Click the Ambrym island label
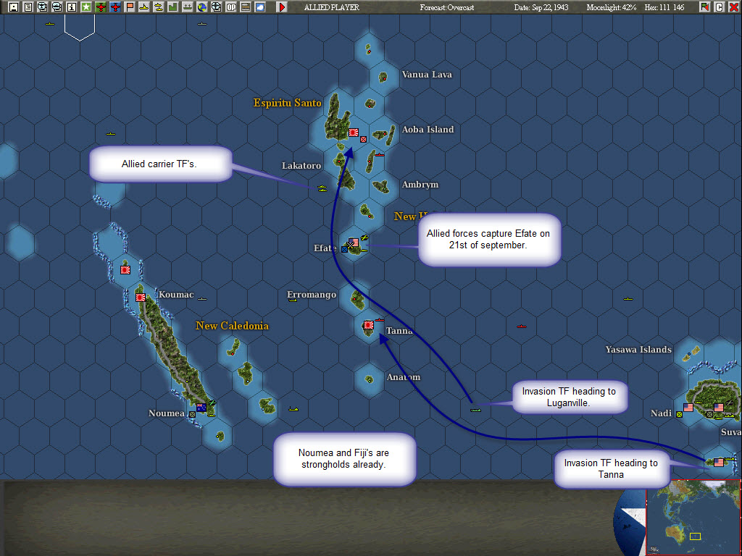742x556 pixels. click(x=420, y=185)
